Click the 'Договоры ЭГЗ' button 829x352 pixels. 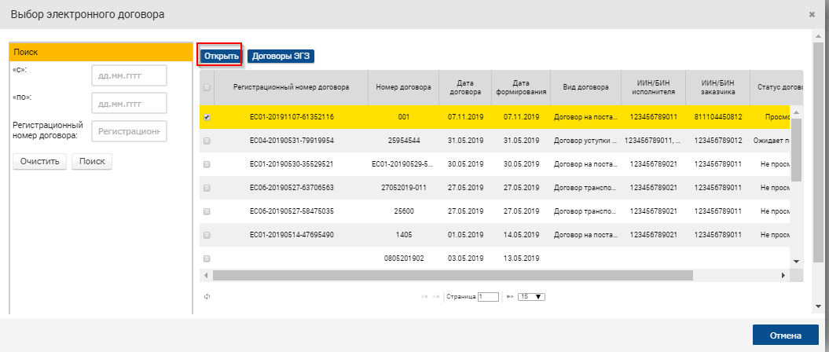[281, 56]
